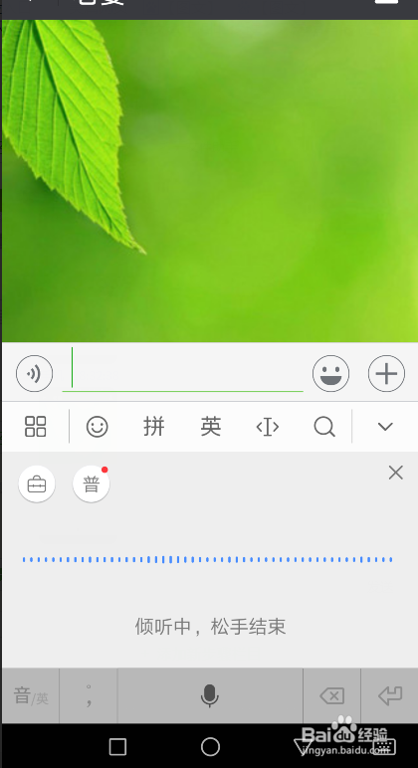Open the briefcase toolbox button

coord(37,484)
